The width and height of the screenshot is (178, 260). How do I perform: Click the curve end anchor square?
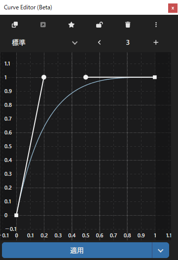pyautogui.click(x=155, y=77)
